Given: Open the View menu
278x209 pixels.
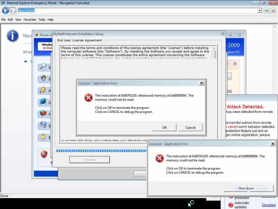Looking at the screenshot, I should [18, 20].
